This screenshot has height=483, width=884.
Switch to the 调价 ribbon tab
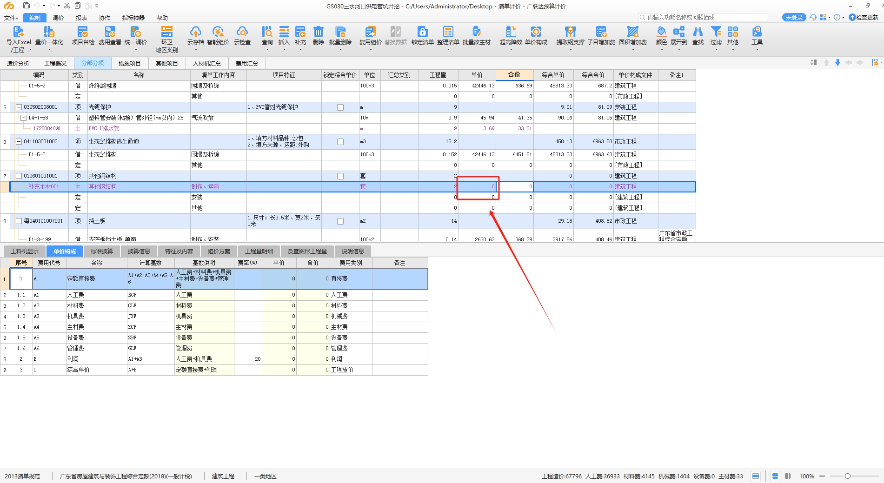tap(58, 18)
